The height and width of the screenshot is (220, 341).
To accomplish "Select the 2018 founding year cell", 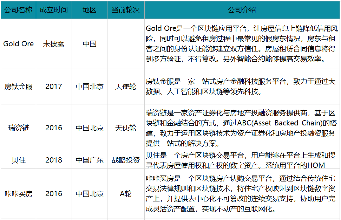I will pos(54,160).
